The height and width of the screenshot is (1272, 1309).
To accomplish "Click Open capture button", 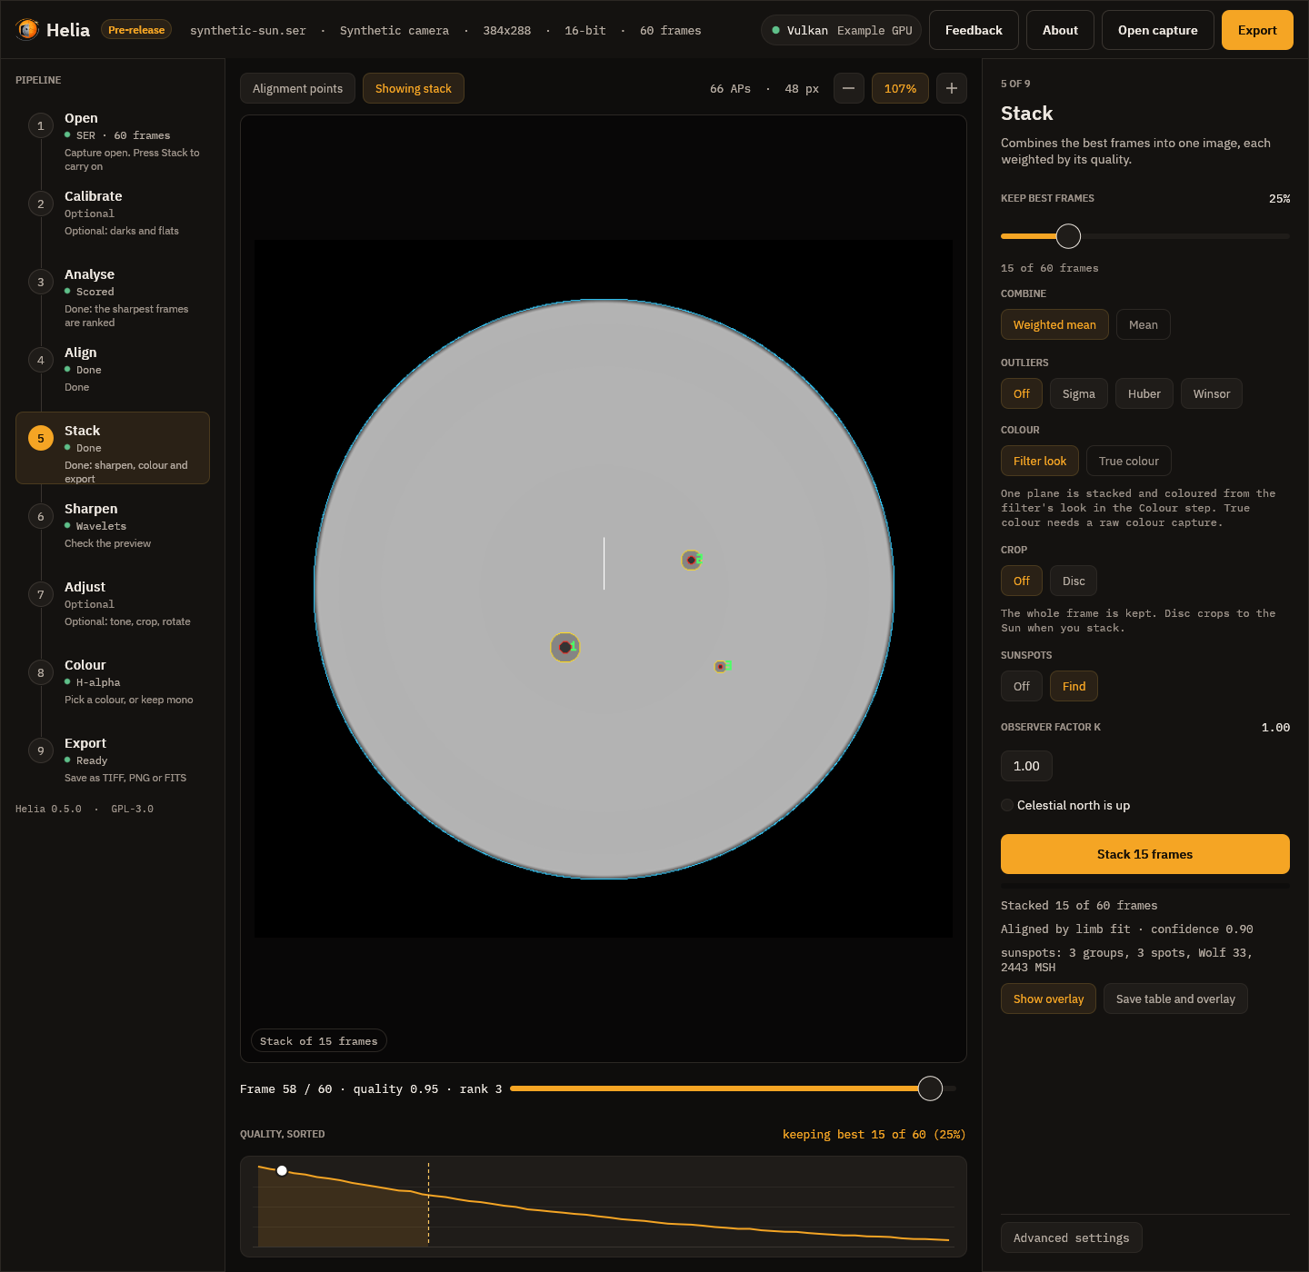I will [1157, 30].
